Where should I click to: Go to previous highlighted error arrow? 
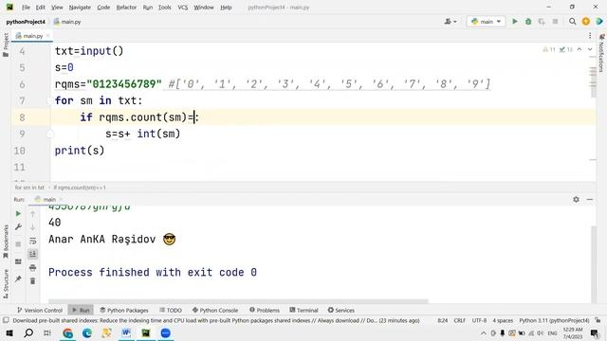click(579, 49)
